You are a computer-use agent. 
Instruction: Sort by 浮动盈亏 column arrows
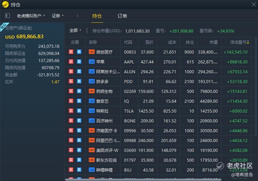pyautogui.click(x=248, y=42)
